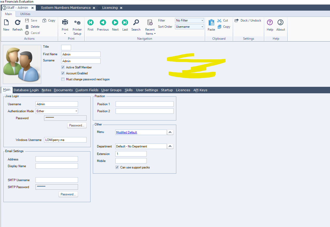Go to the First record
The width and height of the screenshot is (330, 227).
[90, 23]
